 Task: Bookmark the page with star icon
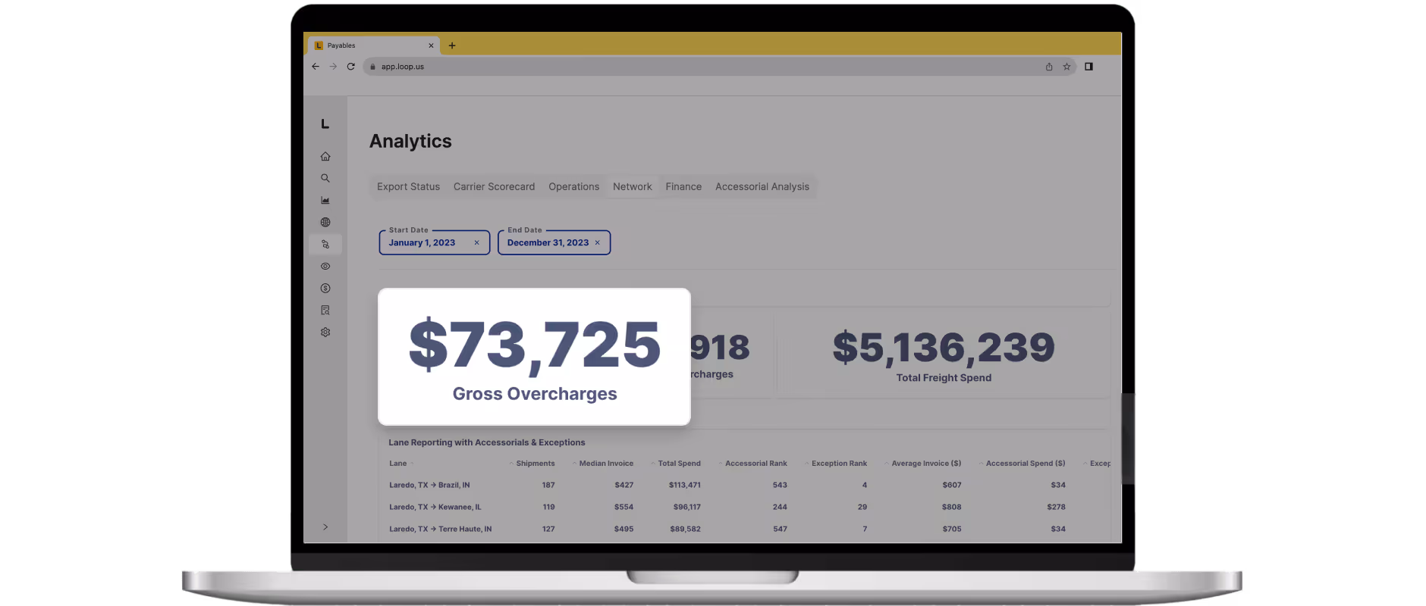1066,67
